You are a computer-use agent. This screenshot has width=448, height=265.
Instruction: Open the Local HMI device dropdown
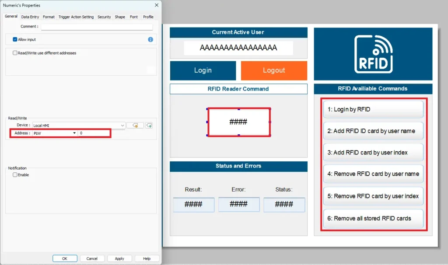coord(123,126)
